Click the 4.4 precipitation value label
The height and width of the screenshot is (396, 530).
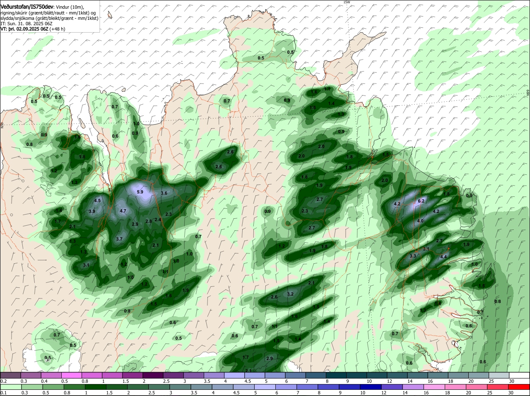click(x=443, y=257)
